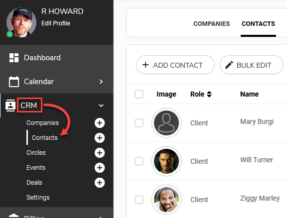The height and width of the screenshot is (218, 287).
Task: Click the Bulk Edit button
Action: [x=252, y=65]
